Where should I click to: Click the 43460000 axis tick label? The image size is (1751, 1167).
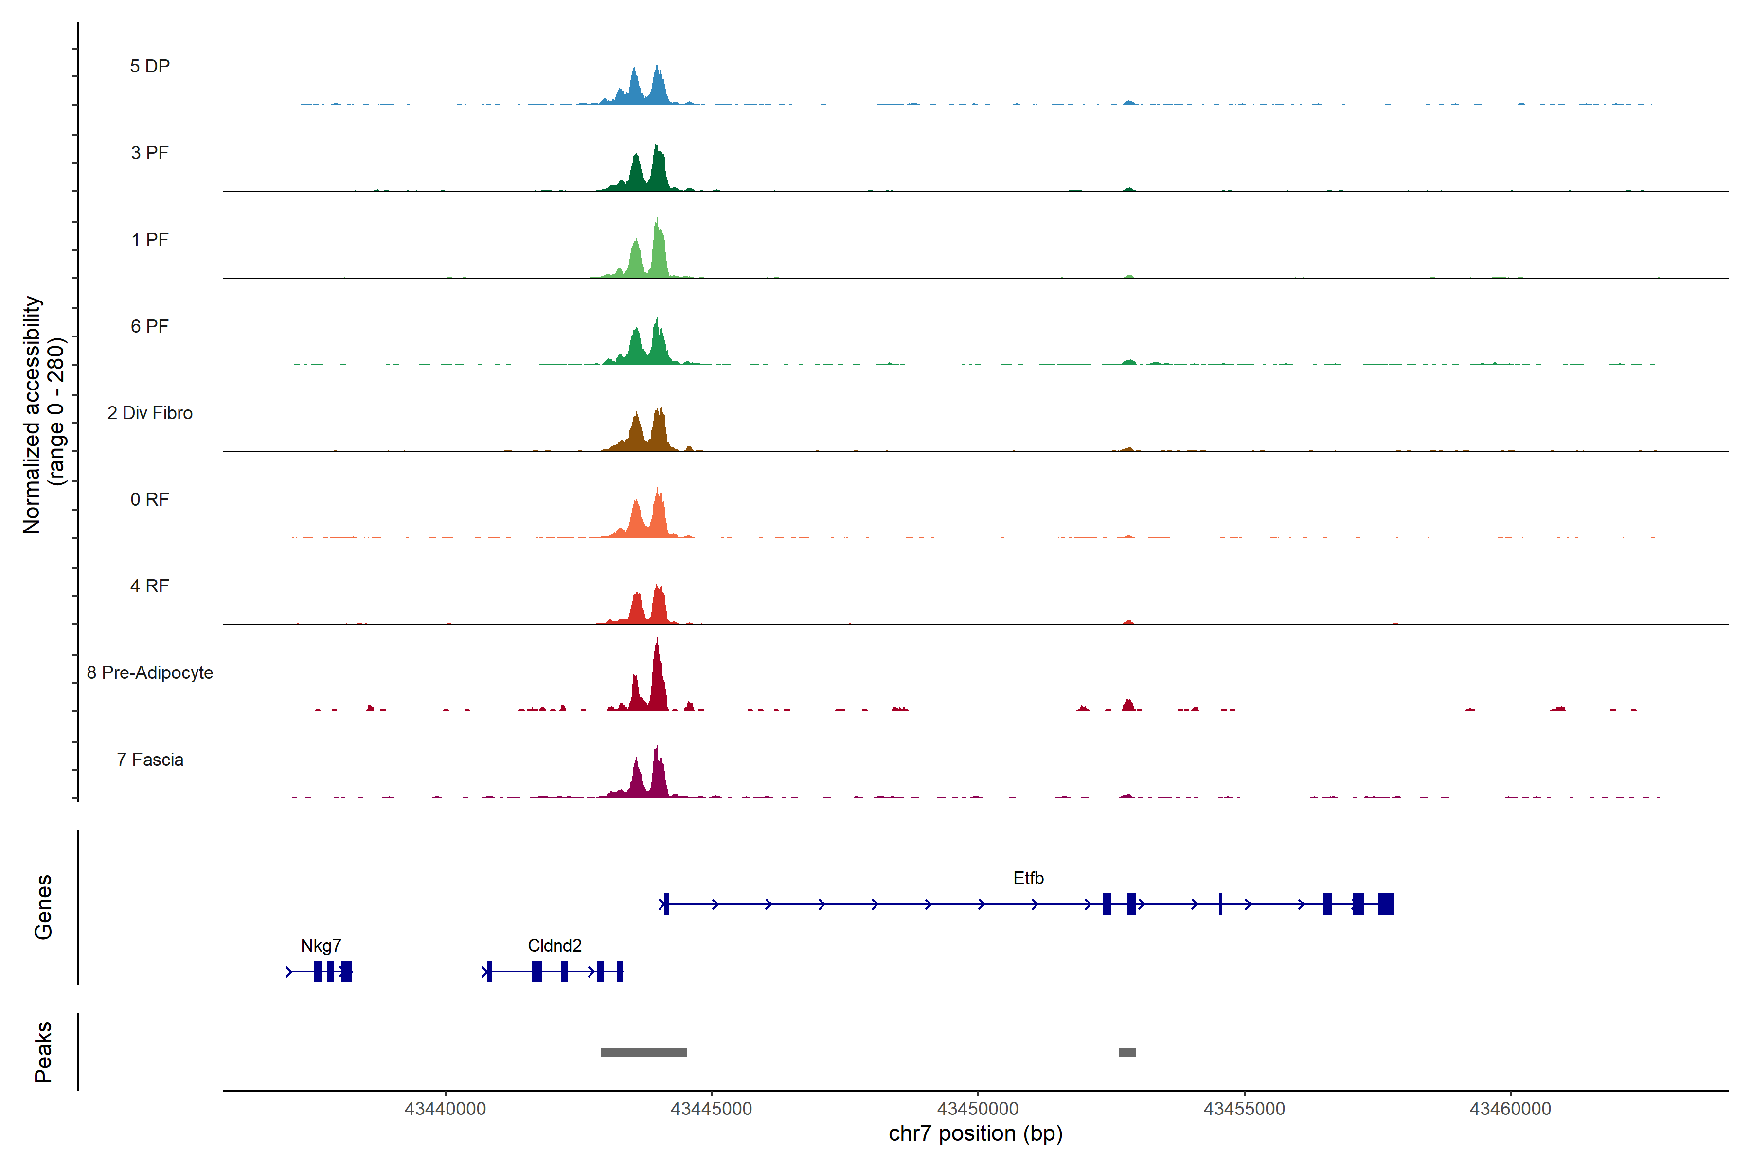click(1510, 1109)
